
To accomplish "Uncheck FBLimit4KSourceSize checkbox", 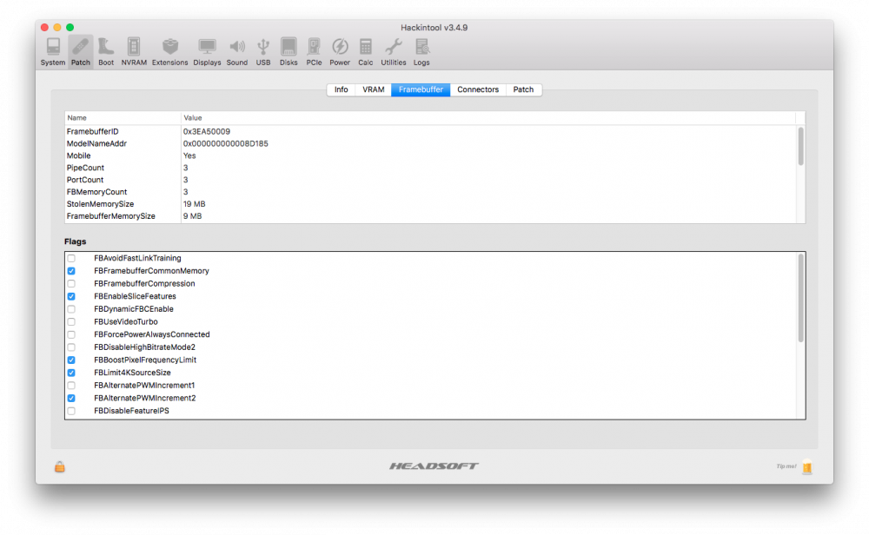I will click(71, 373).
